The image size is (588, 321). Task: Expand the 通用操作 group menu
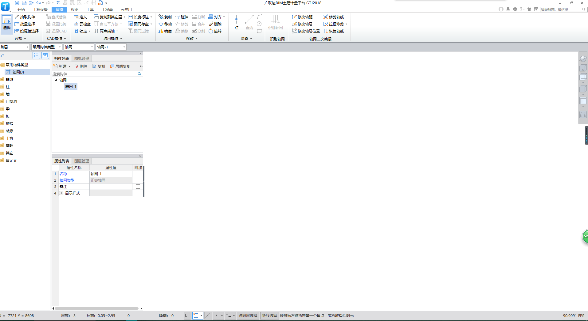[113, 38]
